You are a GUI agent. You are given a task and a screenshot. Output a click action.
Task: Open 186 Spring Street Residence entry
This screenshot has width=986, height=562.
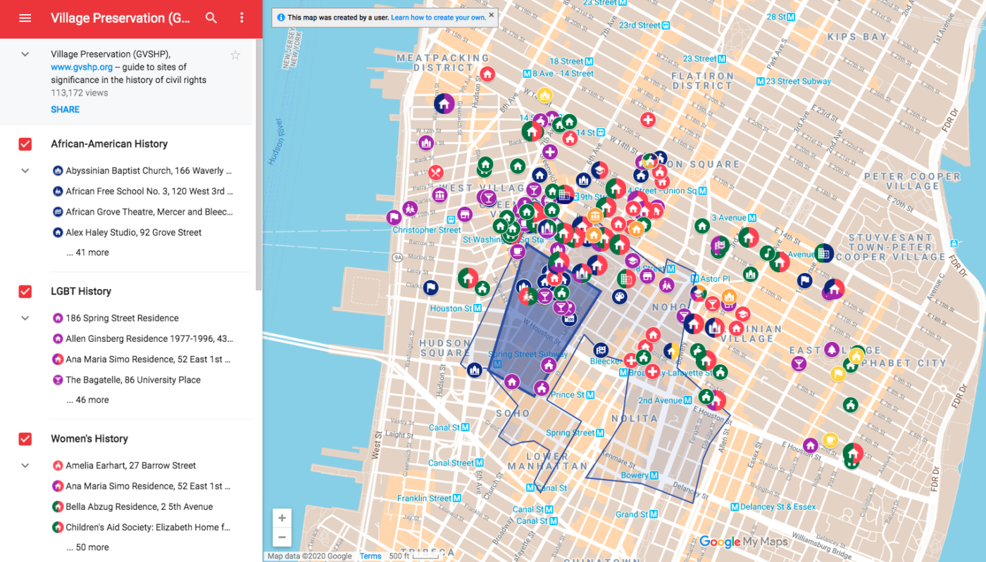(116, 318)
